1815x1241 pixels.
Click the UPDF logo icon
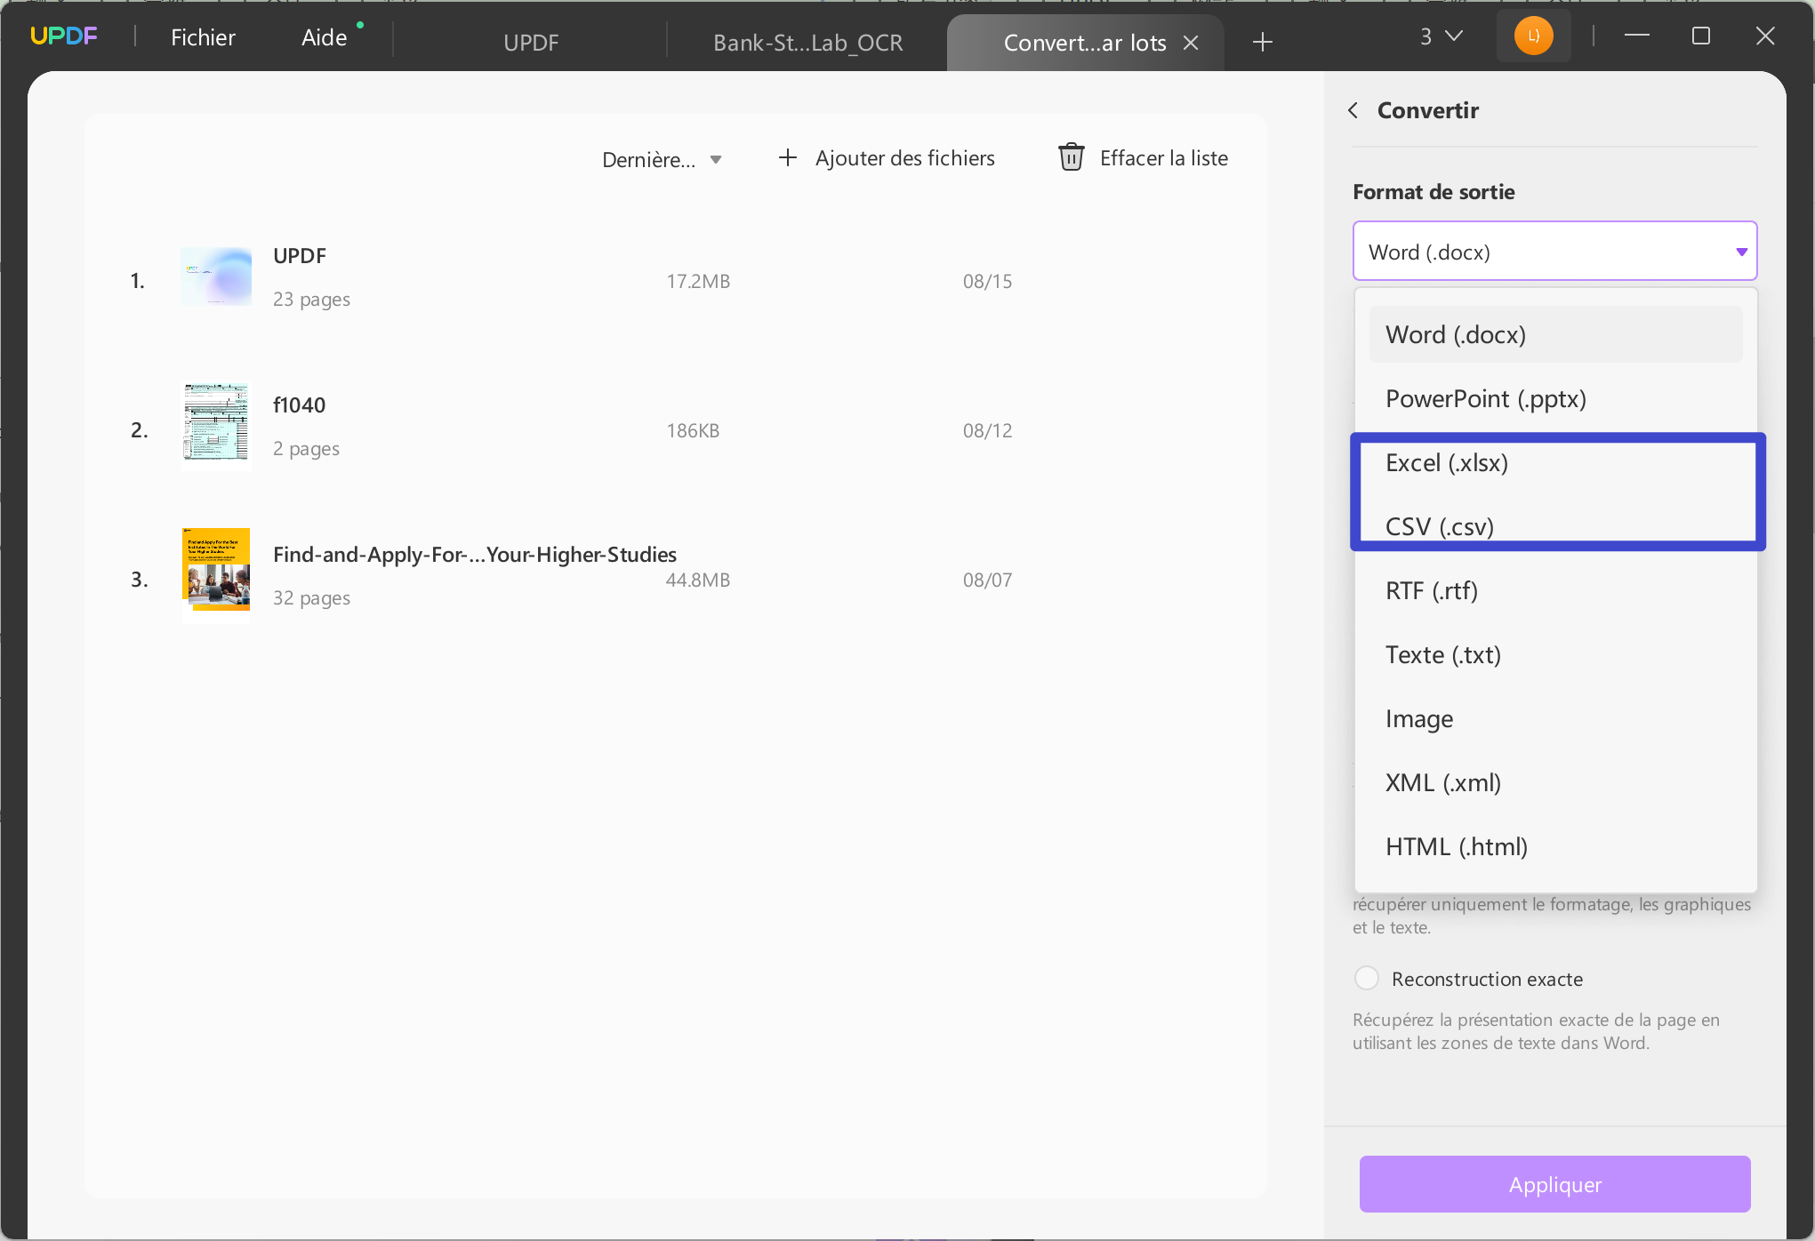[x=64, y=36]
